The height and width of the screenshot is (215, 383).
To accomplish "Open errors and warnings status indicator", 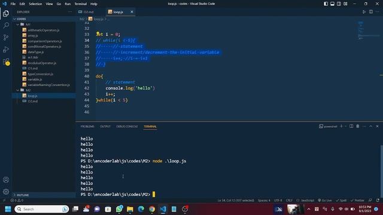I will (17, 201).
